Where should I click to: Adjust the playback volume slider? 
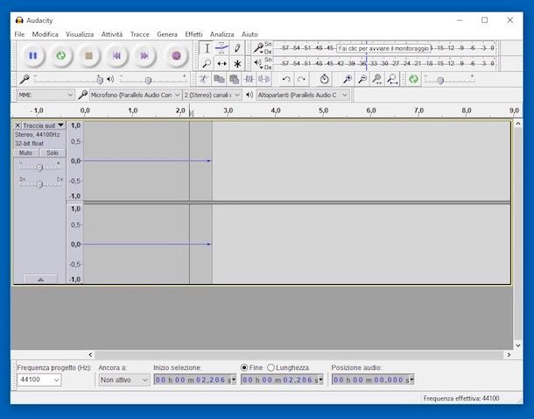148,80
